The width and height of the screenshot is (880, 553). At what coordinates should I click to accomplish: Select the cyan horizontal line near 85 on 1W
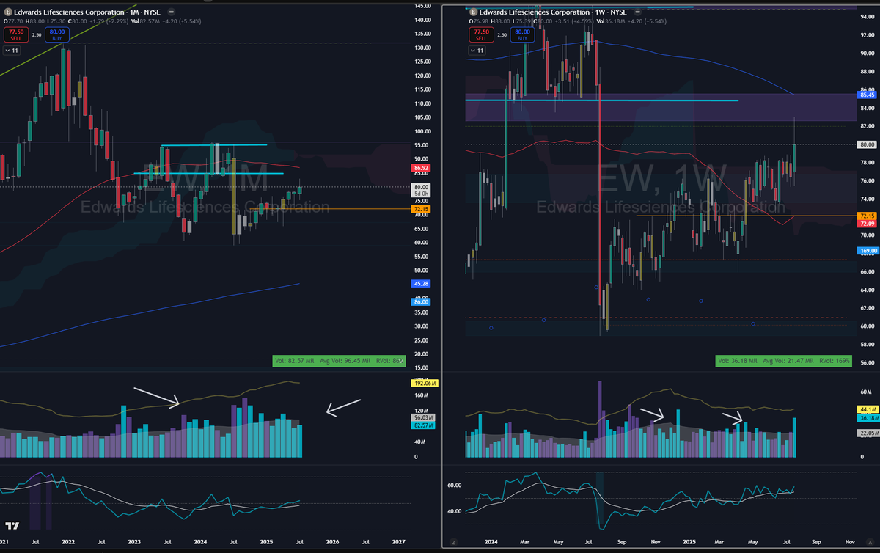[602, 100]
